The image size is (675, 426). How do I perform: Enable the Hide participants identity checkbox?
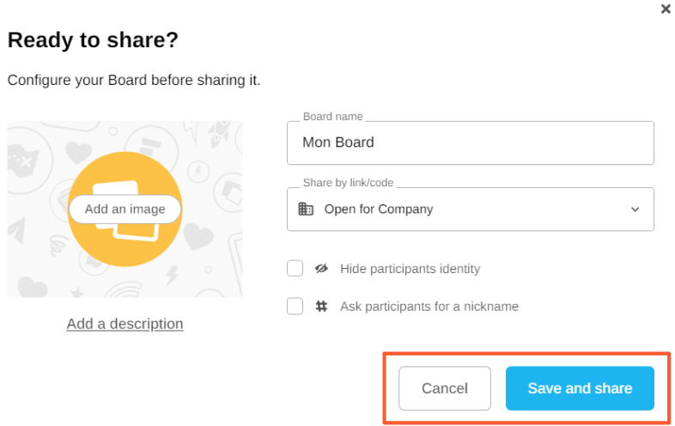click(x=295, y=269)
